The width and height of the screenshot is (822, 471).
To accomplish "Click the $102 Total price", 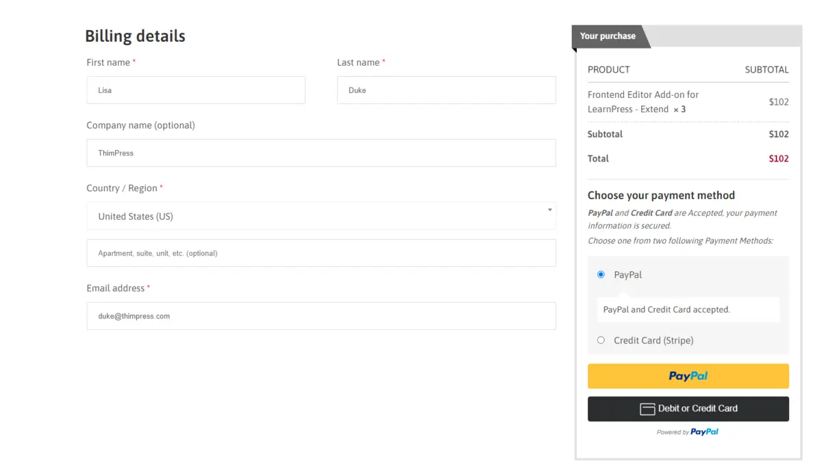I will tap(779, 158).
